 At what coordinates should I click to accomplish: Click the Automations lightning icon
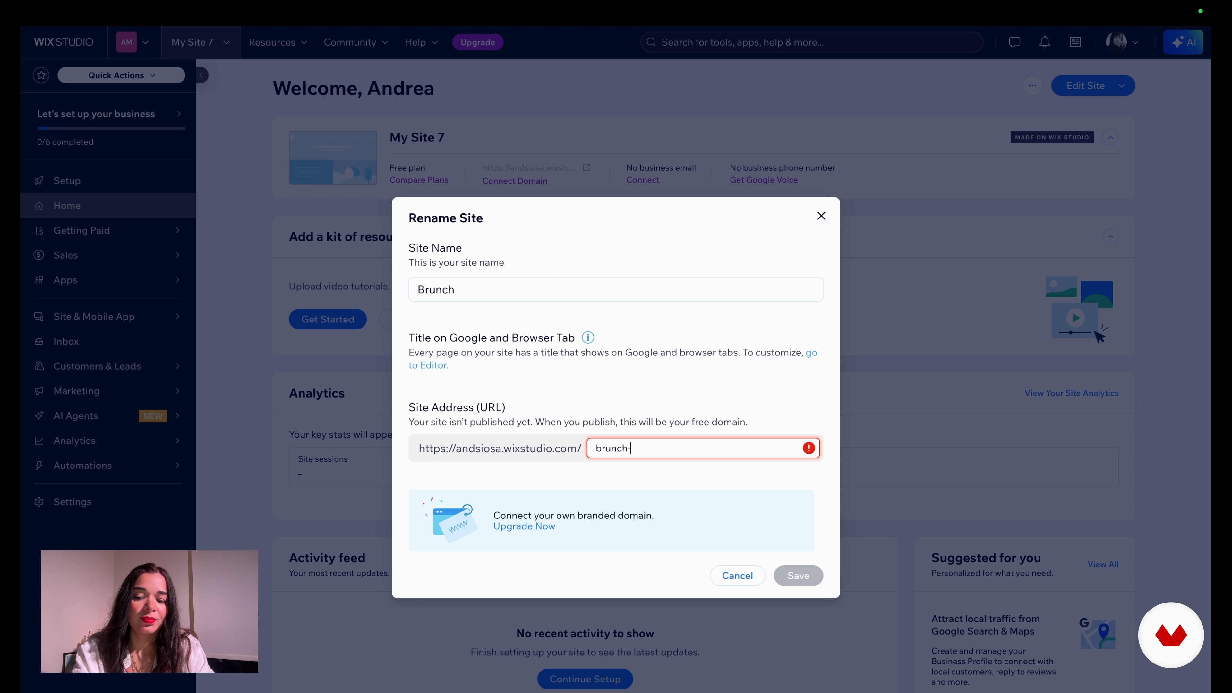tap(39, 466)
